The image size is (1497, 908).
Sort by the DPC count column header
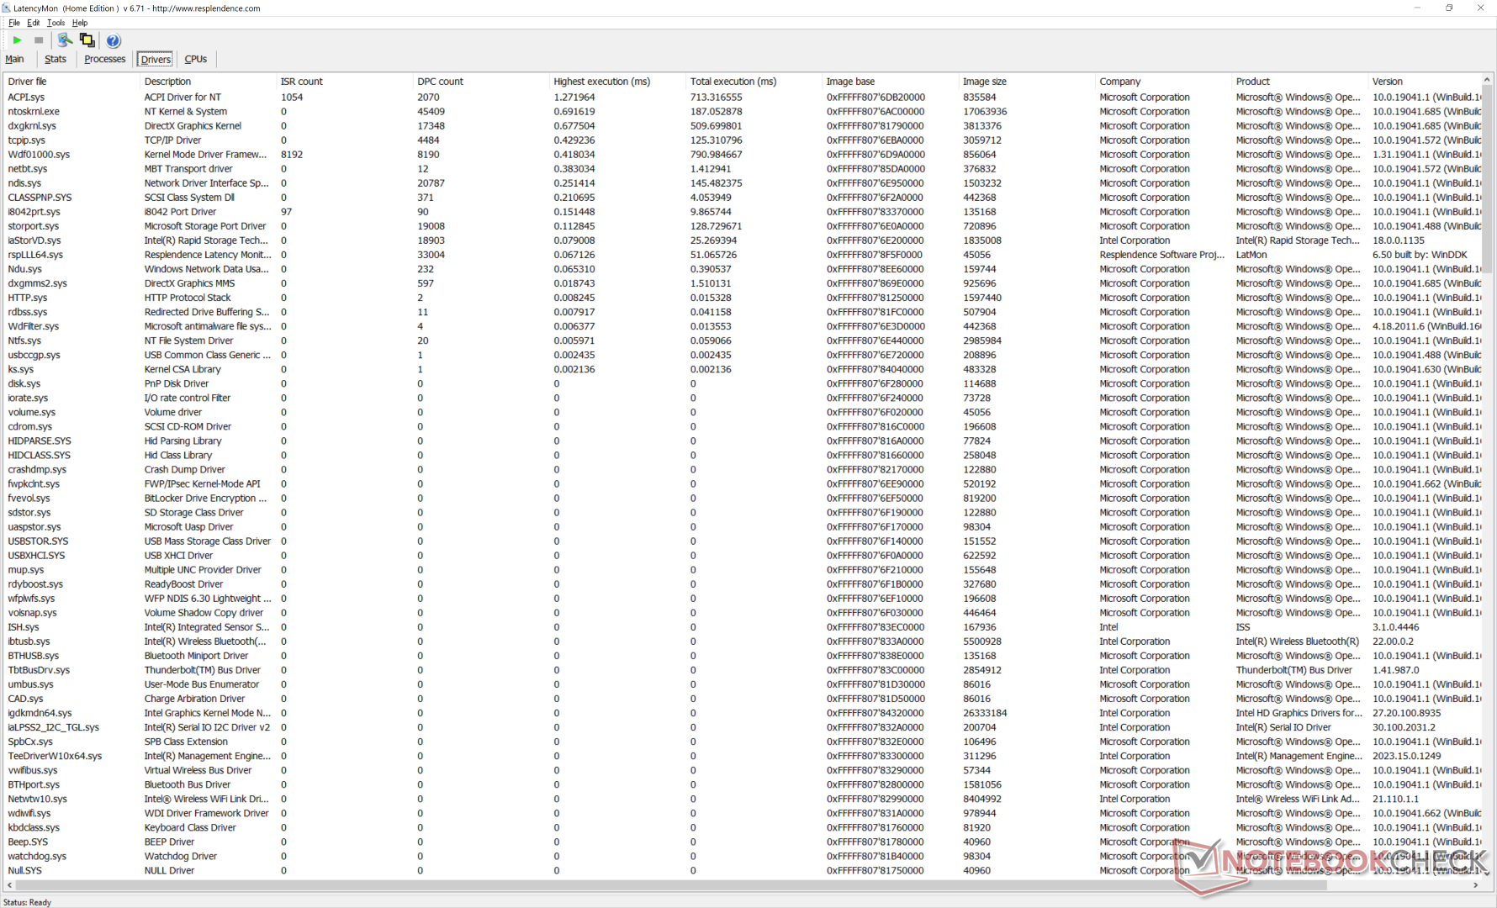click(481, 82)
